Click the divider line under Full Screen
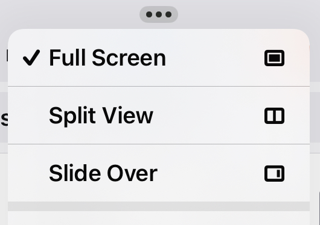320x225 pixels. [159, 86]
